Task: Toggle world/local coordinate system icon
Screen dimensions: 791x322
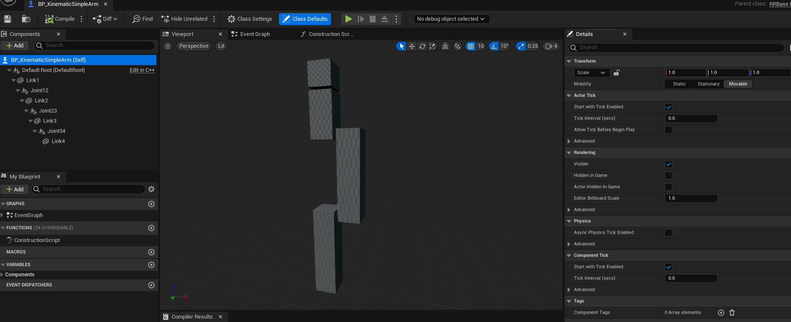Action: click(445, 46)
